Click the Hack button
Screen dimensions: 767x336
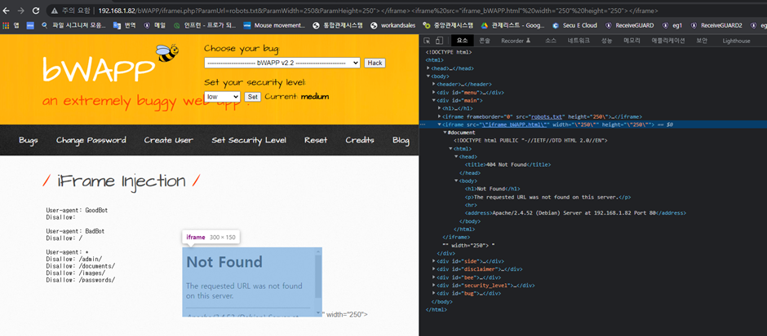click(x=375, y=63)
